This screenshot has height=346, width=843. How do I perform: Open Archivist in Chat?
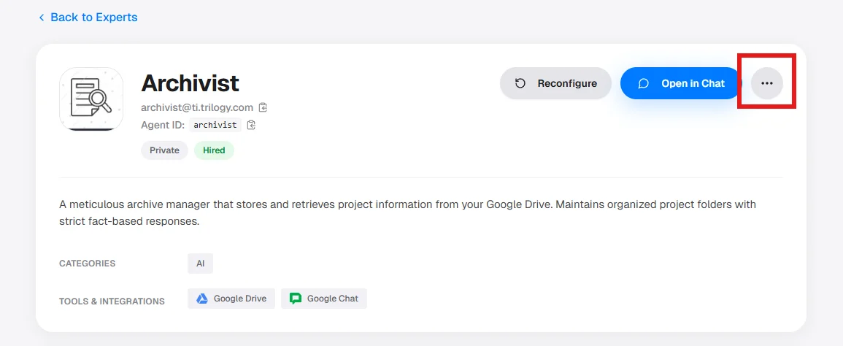pos(681,83)
